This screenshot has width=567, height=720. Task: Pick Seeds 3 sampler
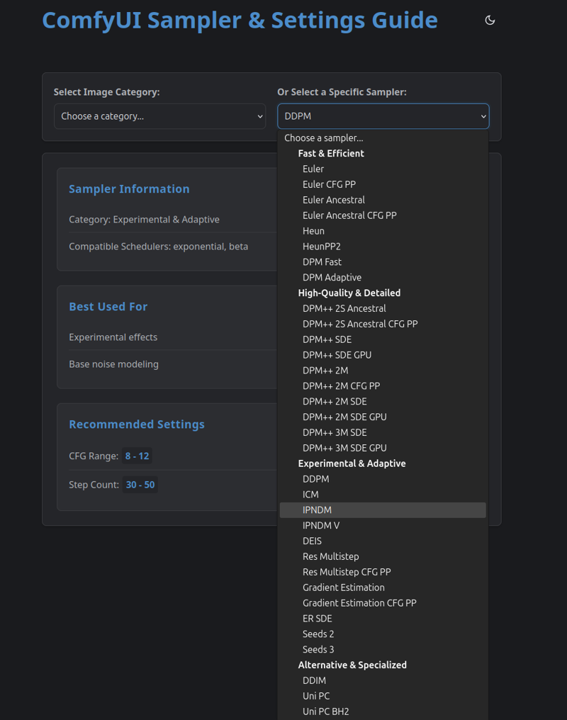coord(383,650)
